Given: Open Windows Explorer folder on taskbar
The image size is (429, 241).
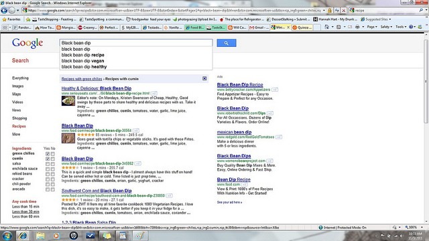Looking at the screenshot, I should pyautogui.click(x=40, y=236).
